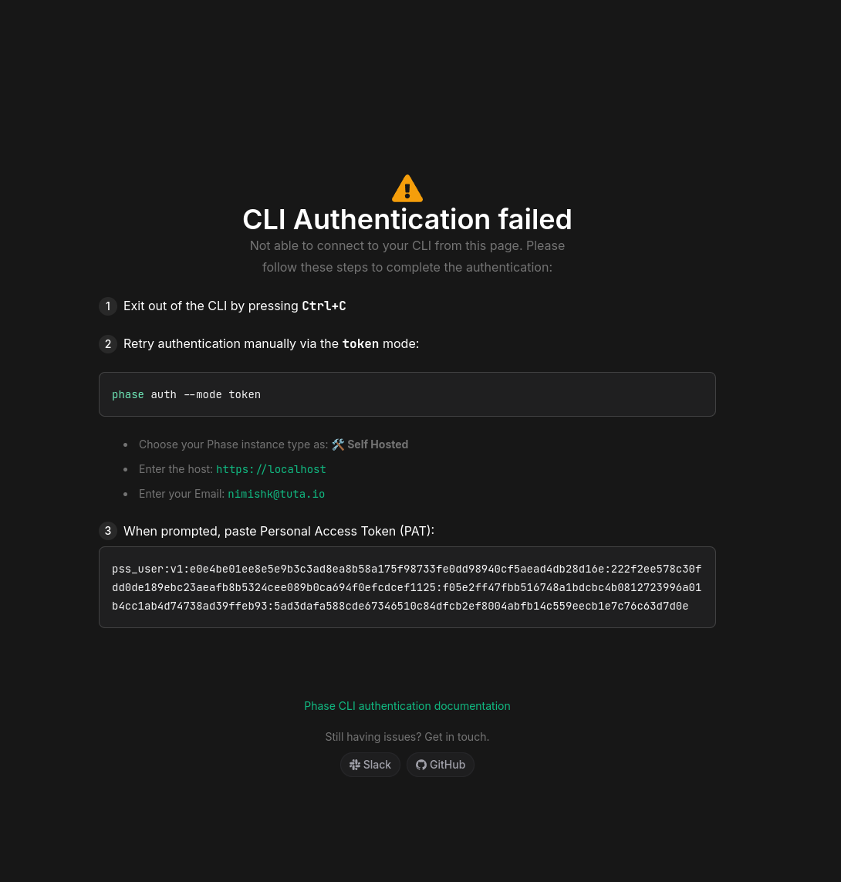The width and height of the screenshot is (841, 882).
Task: Click the paste Personal Access Token instruction
Action: coord(279,531)
